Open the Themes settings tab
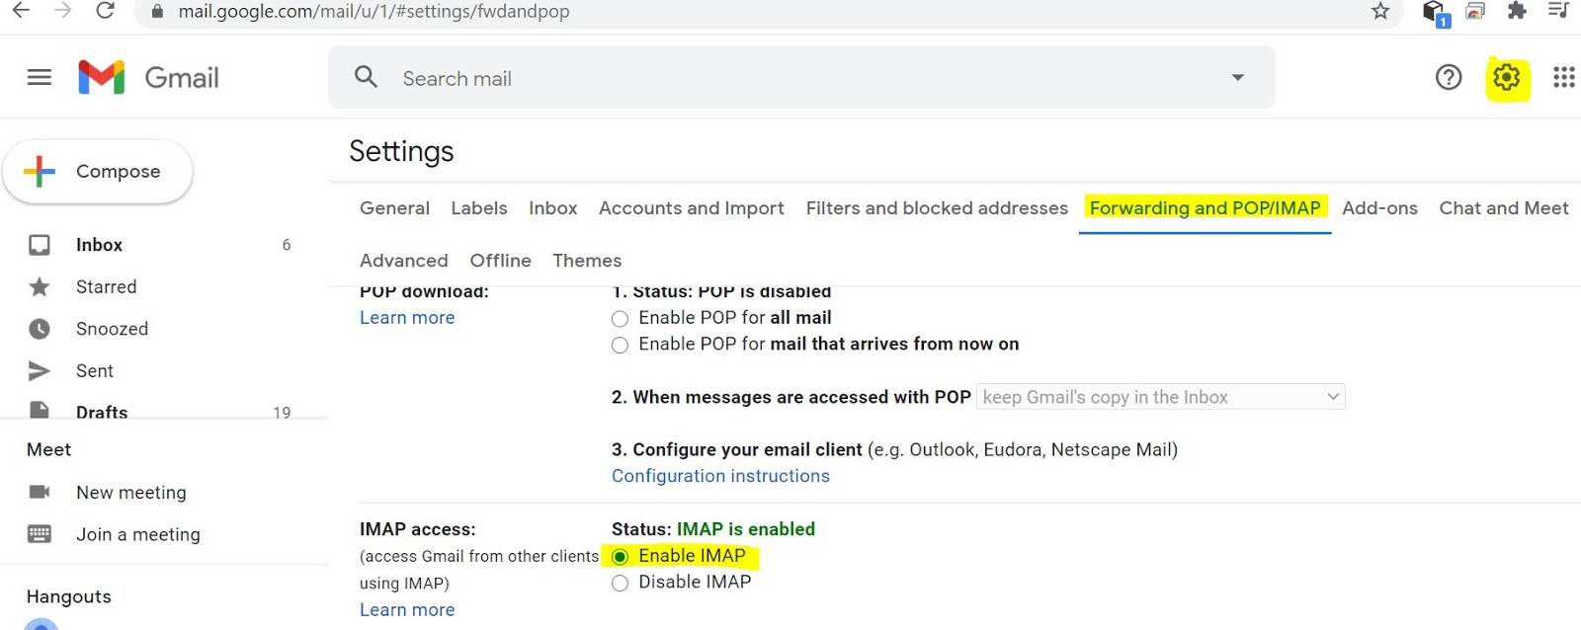The height and width of the screenshot is (630, 1581). 587,260
